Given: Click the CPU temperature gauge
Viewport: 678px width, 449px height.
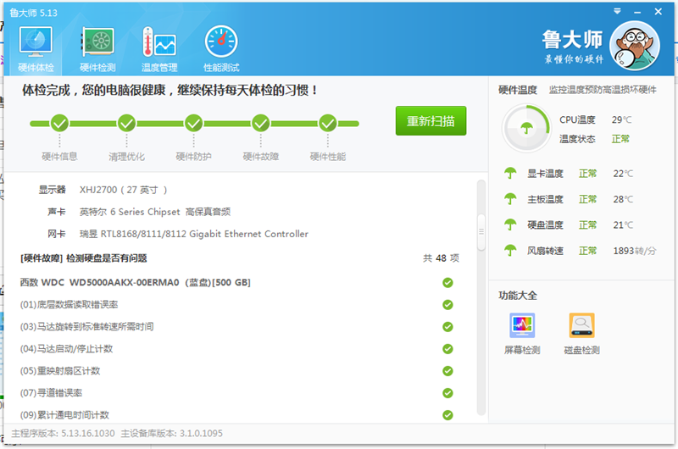Looking at the screenshot, I should click(526, 129).
